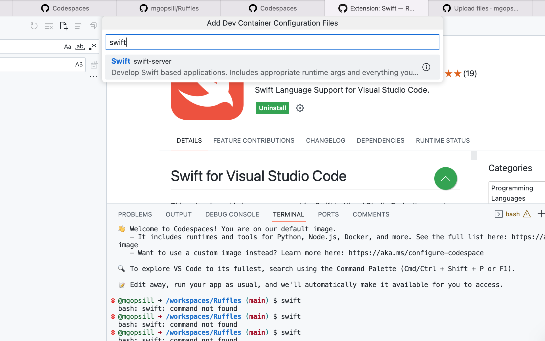Select TERMINAL panel tab

tap(288, 214)
